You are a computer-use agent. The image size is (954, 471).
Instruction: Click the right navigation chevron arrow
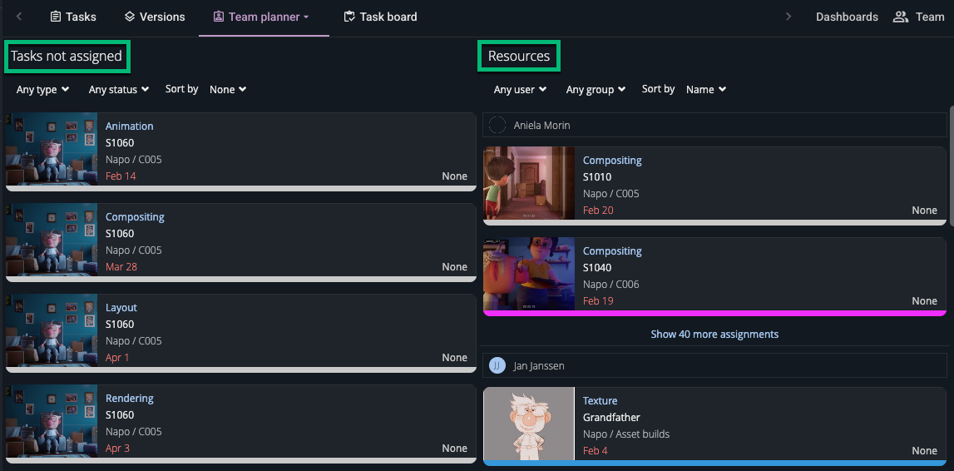(x=788, y=17)
